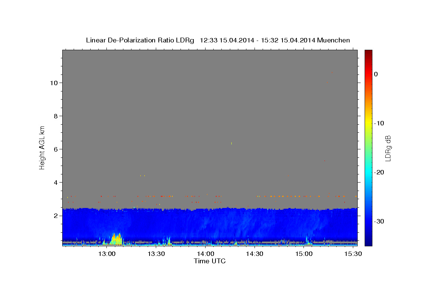Click the 14:00 time axis label
This screenshot has width=442, height=295.
206,254
